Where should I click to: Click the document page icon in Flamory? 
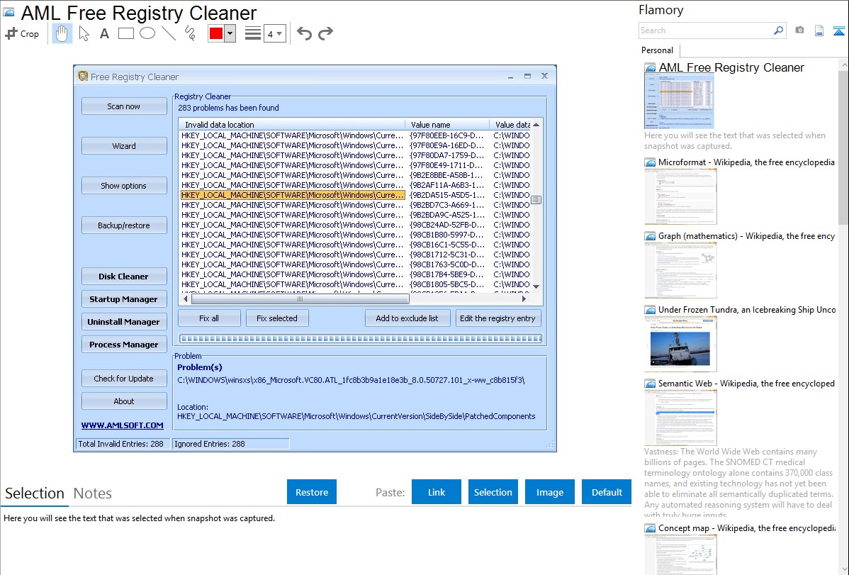819,30
